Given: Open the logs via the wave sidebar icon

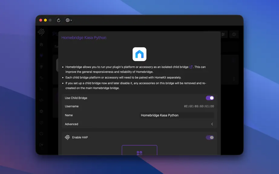Looking at the screenshot, I should click(x=41, y=78).
